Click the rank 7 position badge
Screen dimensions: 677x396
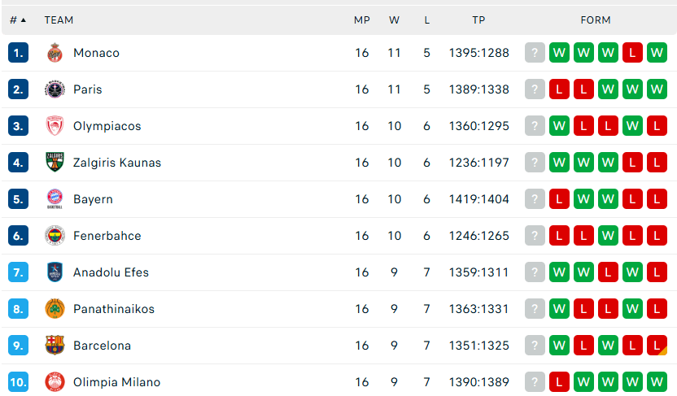coord(19,272)
